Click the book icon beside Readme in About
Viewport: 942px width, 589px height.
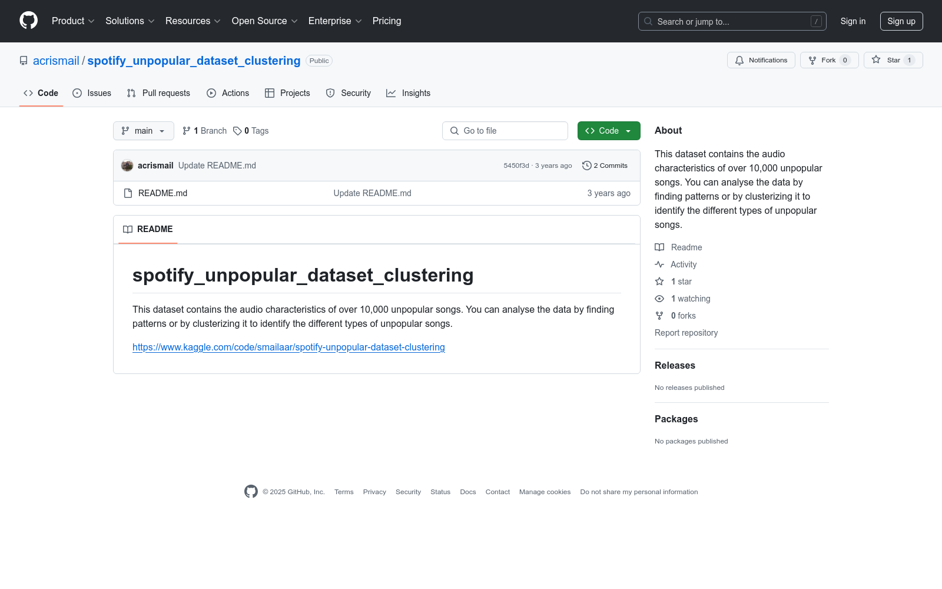click(659, 247)
